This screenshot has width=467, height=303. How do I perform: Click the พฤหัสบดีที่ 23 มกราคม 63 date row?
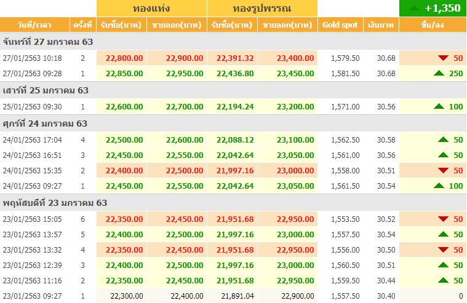tap(233, 203)
